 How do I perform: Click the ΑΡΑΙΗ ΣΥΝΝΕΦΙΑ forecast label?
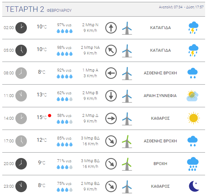160,96
